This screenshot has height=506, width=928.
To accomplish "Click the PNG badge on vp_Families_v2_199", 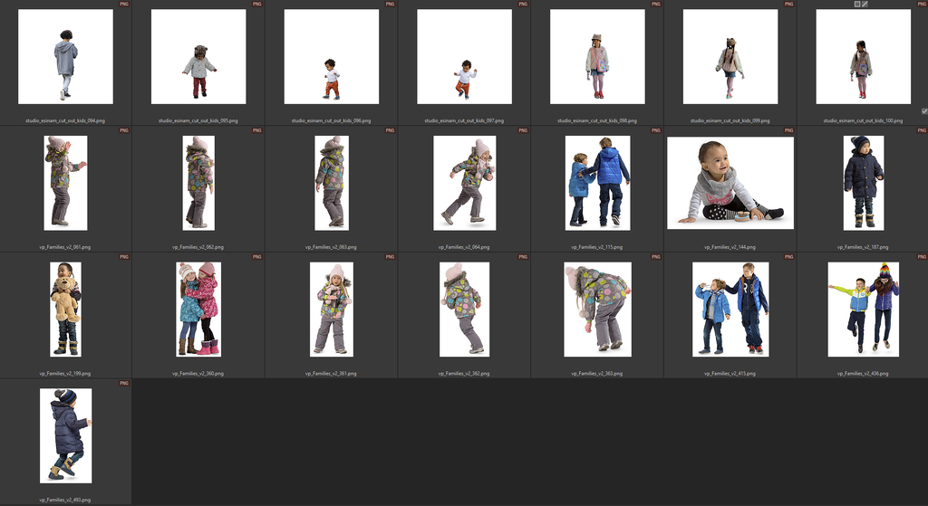I will pos(124,257).
